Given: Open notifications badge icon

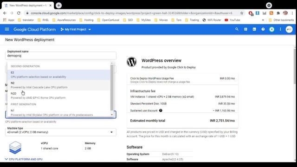Looking at the screenshot, I should [271, 29].
